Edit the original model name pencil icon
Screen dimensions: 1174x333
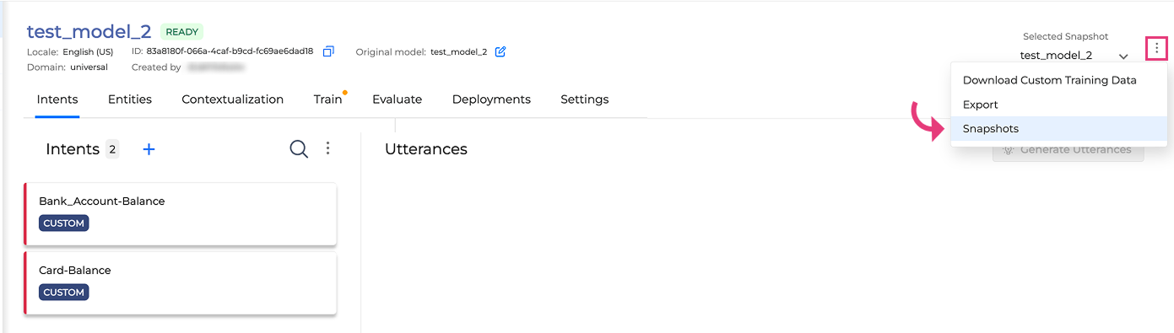point(500,51)
